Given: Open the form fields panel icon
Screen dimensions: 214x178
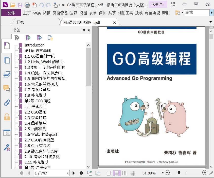Looking at the screenshot, I should click(x=7, y=133).
